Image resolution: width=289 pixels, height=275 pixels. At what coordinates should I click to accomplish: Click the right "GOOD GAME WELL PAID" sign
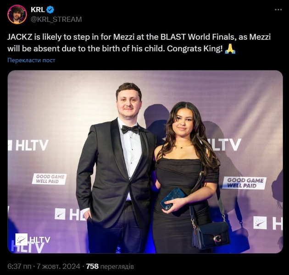pos(244,182)
